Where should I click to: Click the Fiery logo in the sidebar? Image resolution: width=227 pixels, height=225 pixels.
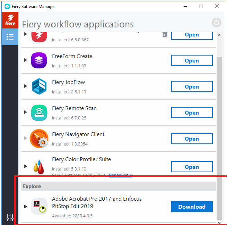10,20
